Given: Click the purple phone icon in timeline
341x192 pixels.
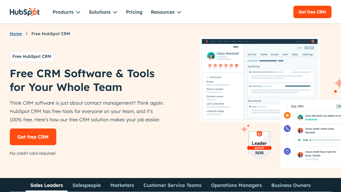Looking at the screenshot, I should 287,128.
